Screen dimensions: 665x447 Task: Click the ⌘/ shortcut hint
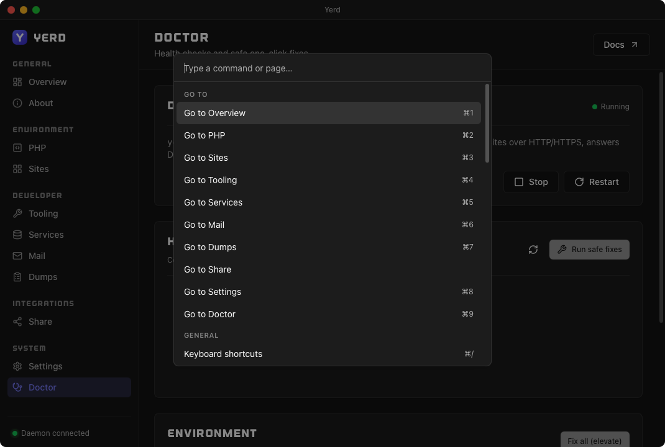pyautogui.click(x=469, y=354)
